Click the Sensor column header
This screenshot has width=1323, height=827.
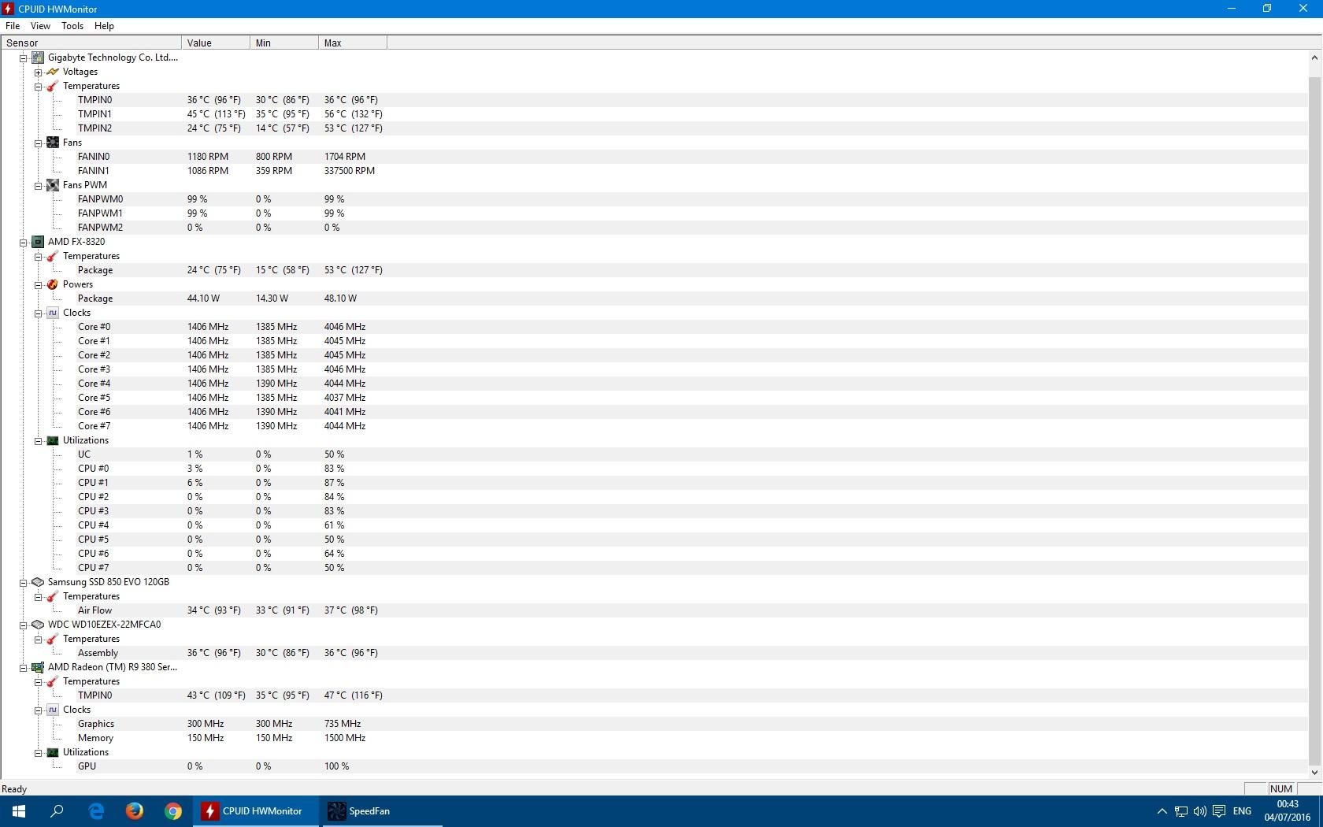pos(91,43)
